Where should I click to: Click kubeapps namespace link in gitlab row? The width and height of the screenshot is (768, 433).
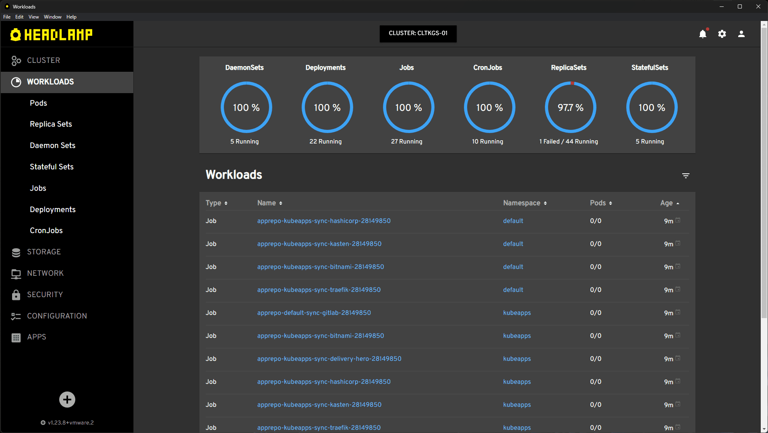(x=517, y=313)
